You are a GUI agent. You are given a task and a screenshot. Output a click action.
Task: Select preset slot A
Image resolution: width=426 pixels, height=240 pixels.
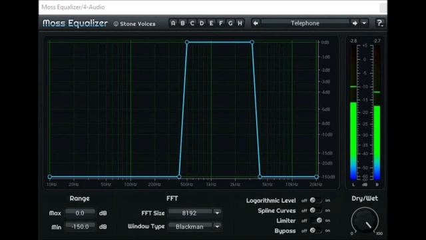[x=173, y=23]
